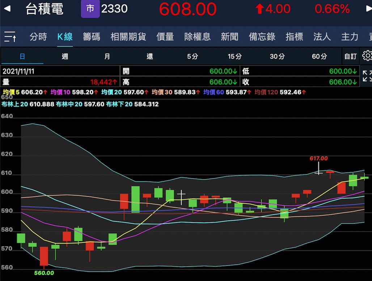Viewport: 372px width, 281px height.
Task: Click the 自訂 custom period button
Action: point(350,56)
